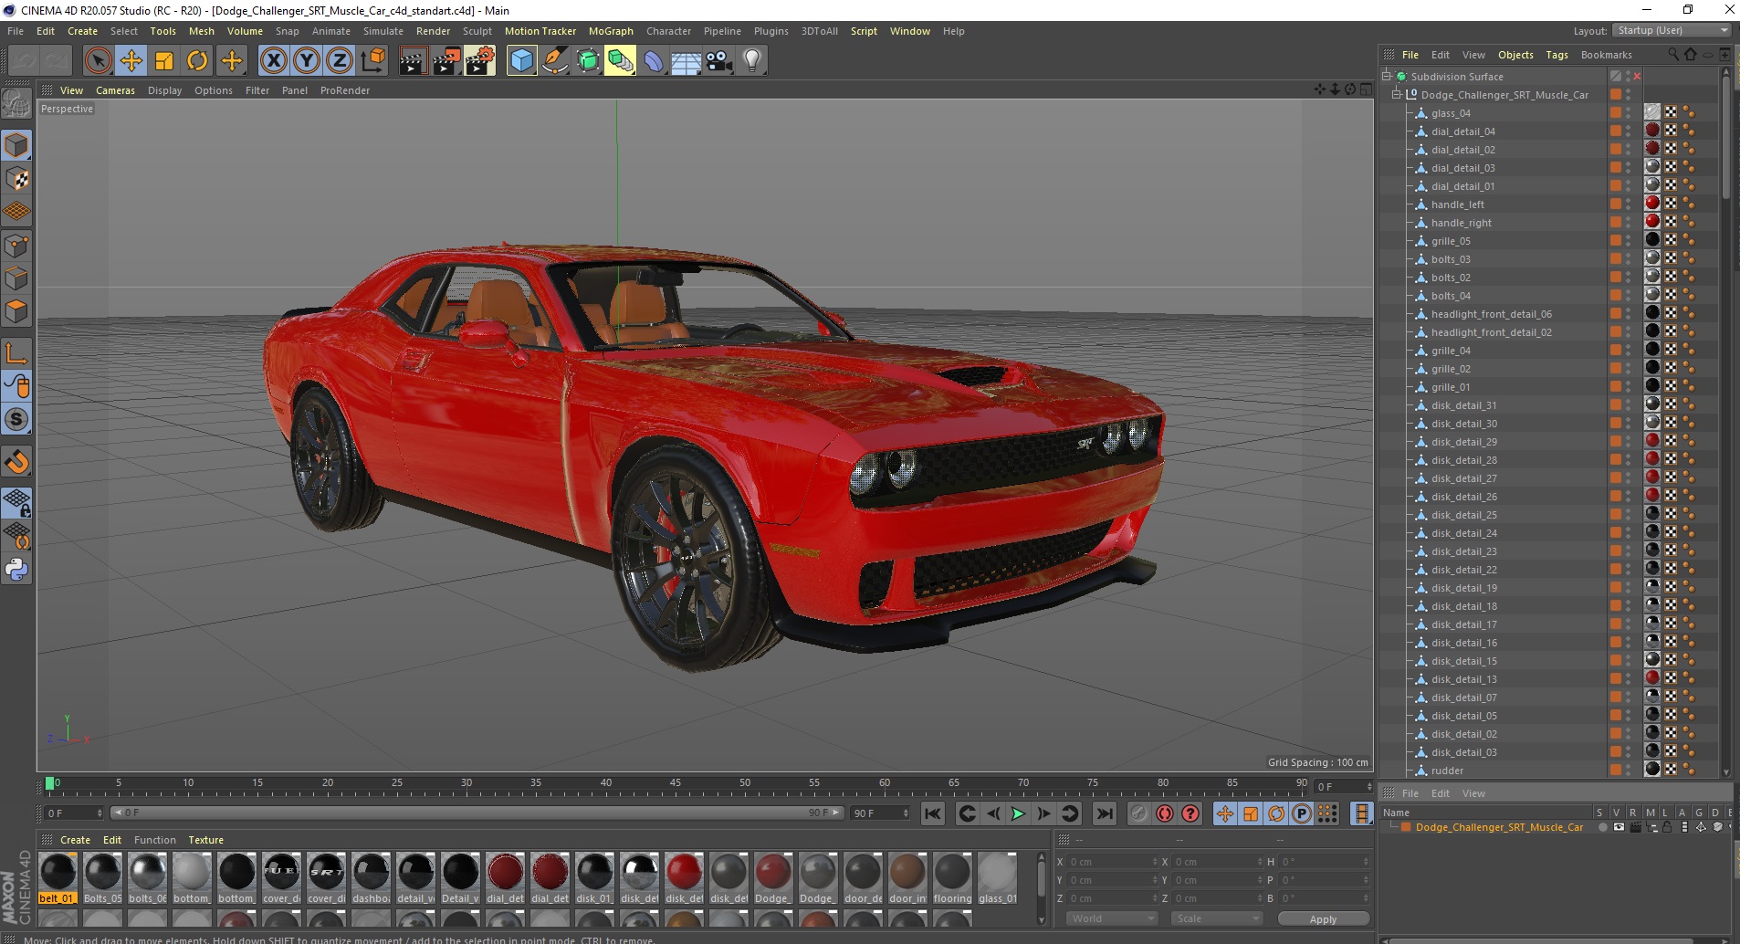Open the Cameras viewport menu
Screen dimensions: 1740x944
coord(115,90)
